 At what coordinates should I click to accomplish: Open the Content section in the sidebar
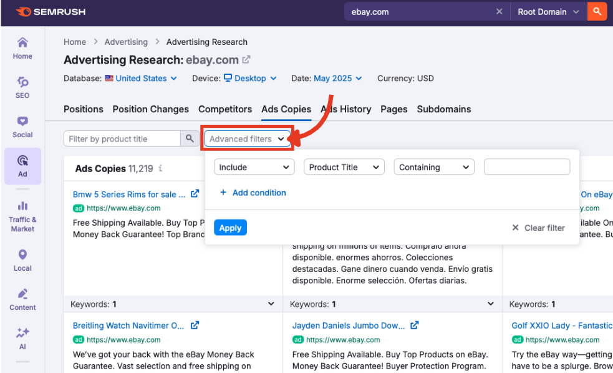22,298
